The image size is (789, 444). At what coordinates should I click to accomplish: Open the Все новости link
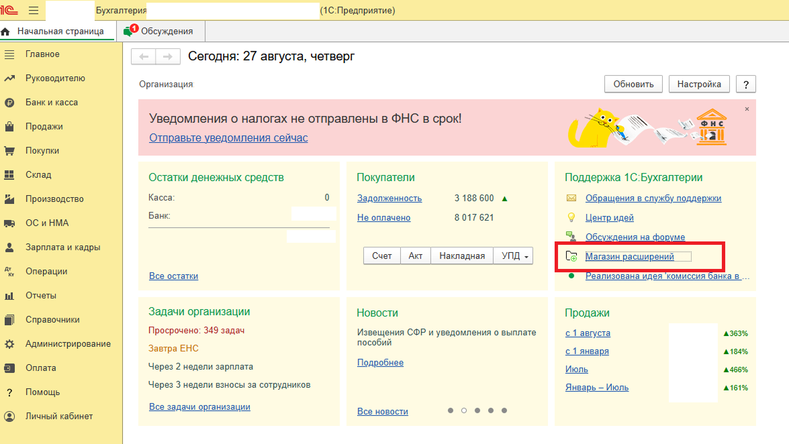coord(383,411)
